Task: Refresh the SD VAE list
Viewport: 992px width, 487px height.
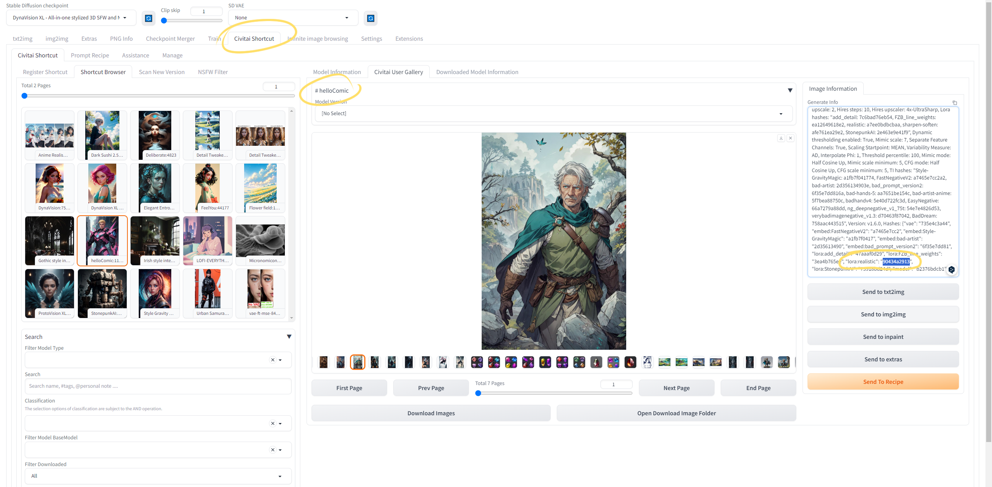Action: (x=370, y=18)
